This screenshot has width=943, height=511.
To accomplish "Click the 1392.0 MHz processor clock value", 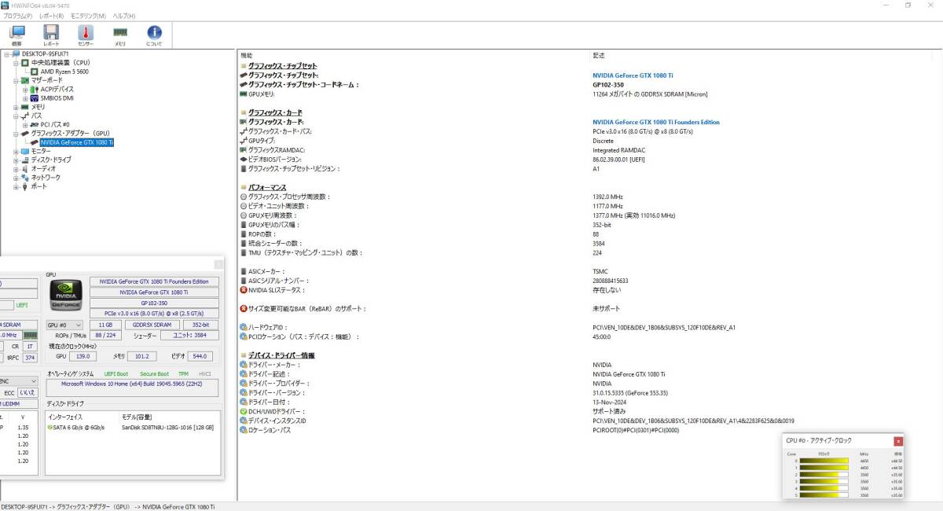I will [608, 197].
